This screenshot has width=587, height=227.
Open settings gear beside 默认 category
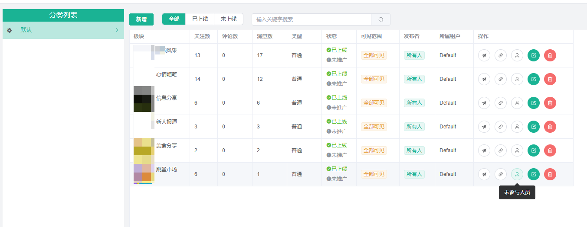point(10,31)
